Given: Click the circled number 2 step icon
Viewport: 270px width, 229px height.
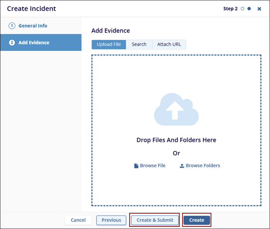Looking at the screenshot, I should pos(12,43).
